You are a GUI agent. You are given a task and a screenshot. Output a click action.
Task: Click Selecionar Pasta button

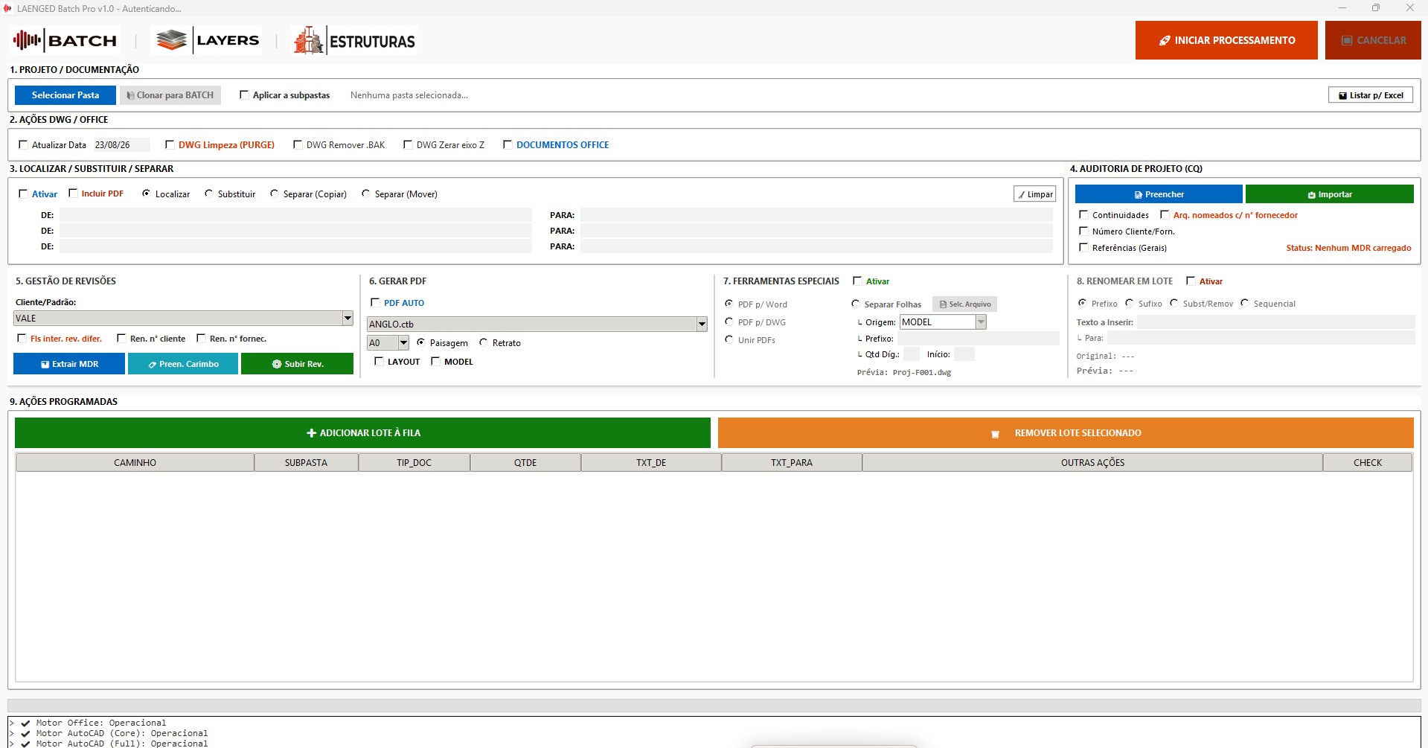65,95
